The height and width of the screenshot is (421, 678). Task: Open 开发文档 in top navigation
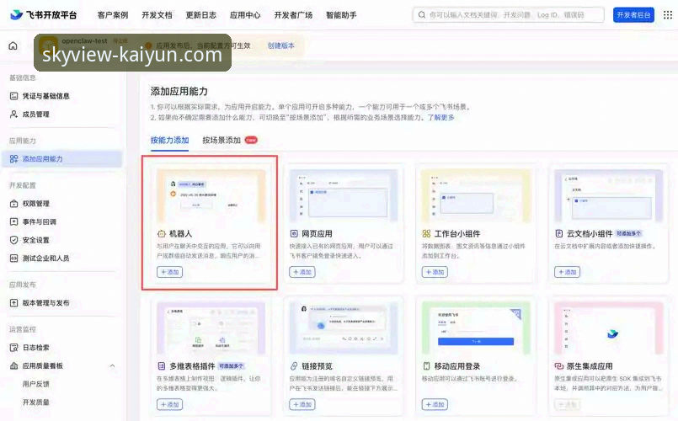(157, 15)
